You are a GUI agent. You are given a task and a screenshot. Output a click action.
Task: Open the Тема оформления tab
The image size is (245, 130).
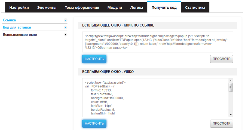(x=82, y=8)
